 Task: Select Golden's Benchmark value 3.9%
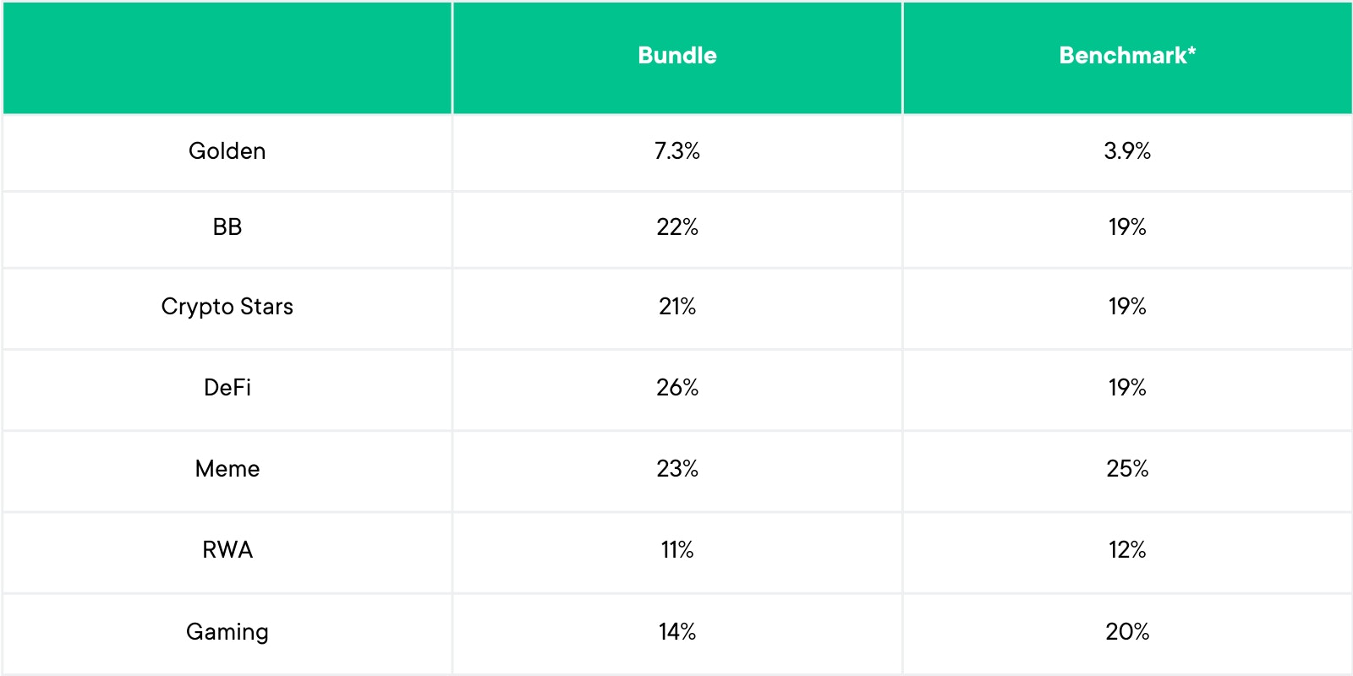pyautogui.click(x=1127, y=151)
